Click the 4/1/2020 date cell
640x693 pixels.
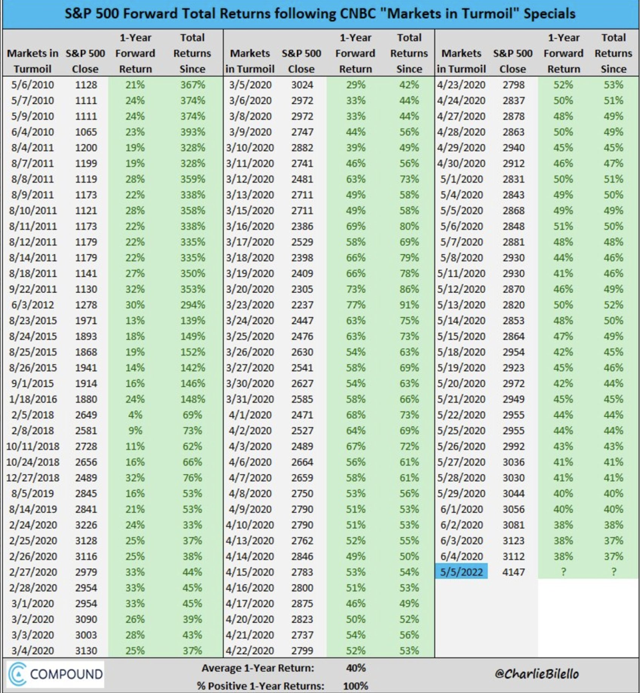tap(250, 415)
